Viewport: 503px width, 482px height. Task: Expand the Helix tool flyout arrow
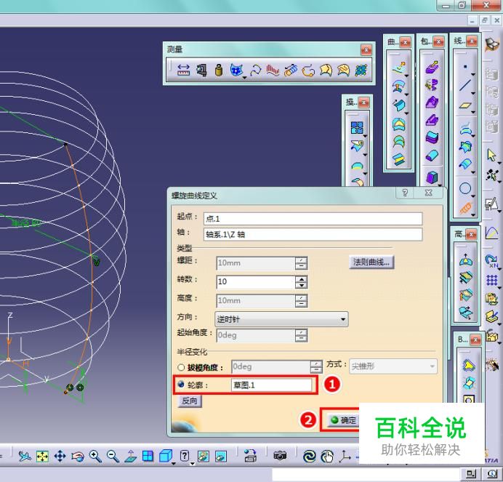pyautogui.click(x=473, y=215)
